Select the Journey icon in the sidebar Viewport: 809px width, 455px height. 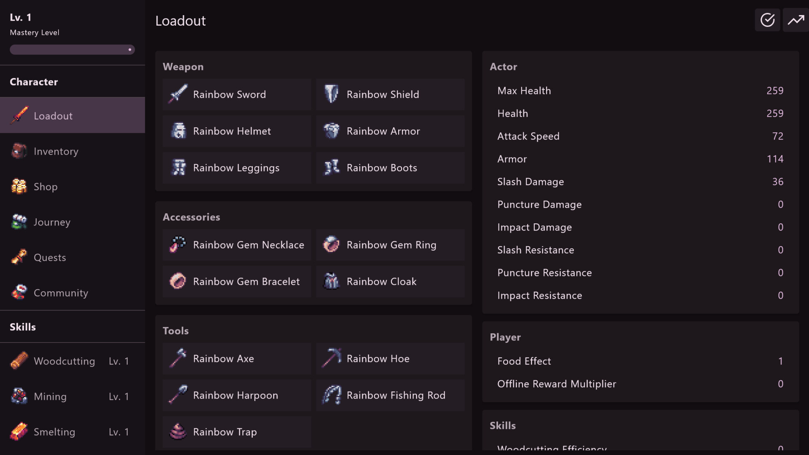[19, 222]
